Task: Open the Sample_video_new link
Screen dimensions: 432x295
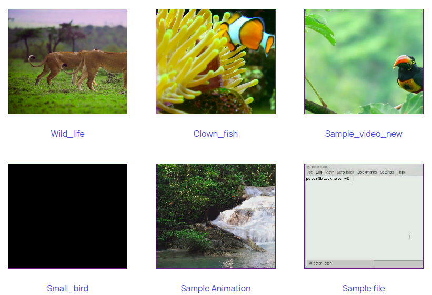Action: (x=364, y=134)
